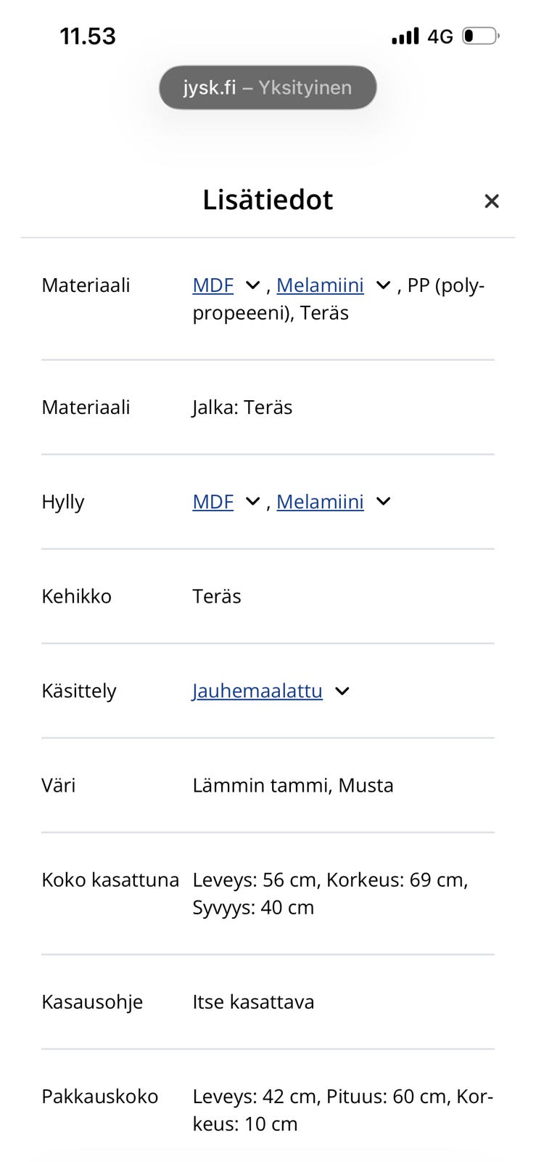
Task: Collapse the first MDF material dropdown
Action: 252,285
